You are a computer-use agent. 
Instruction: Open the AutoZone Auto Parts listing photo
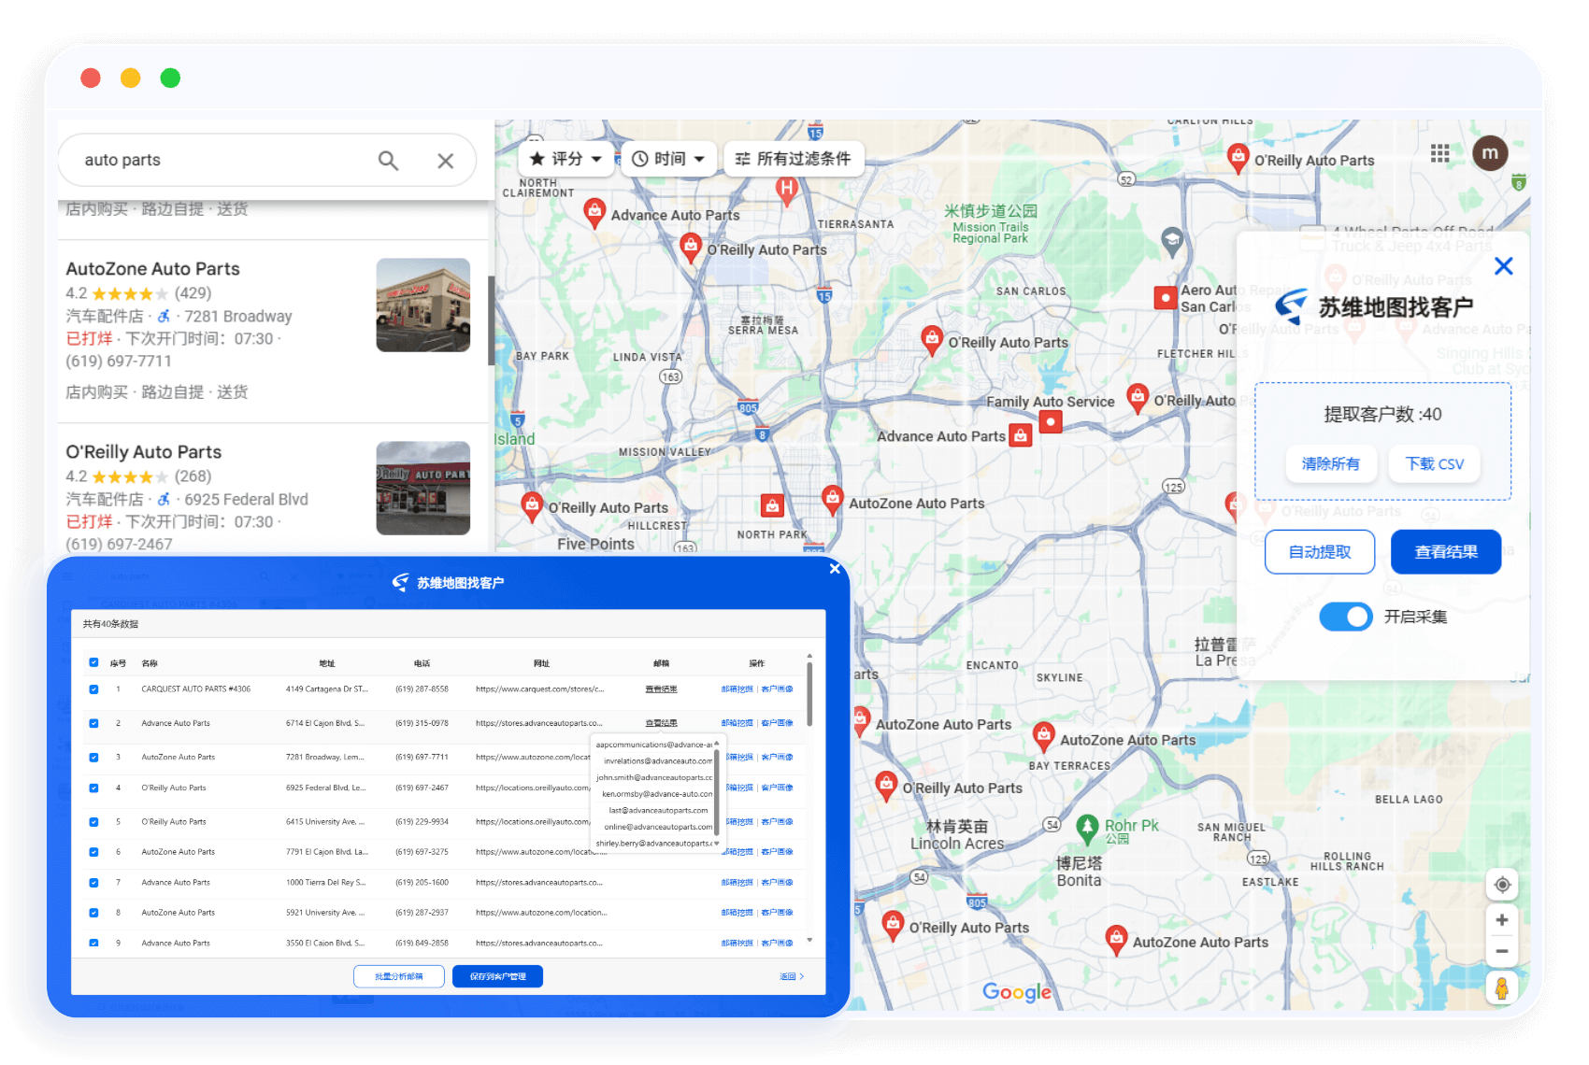click(x=422, y=305)
